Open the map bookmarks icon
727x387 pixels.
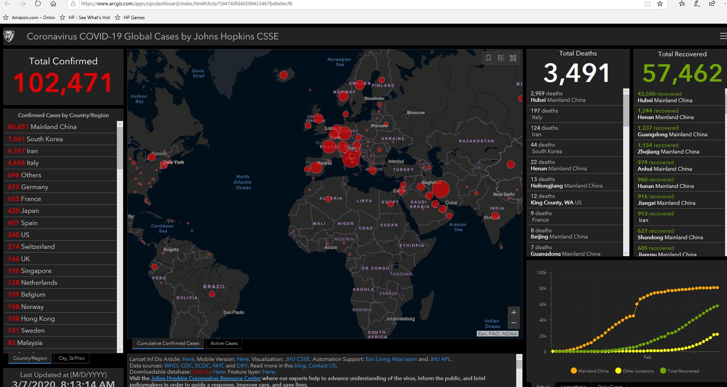(x=489, y=58)
